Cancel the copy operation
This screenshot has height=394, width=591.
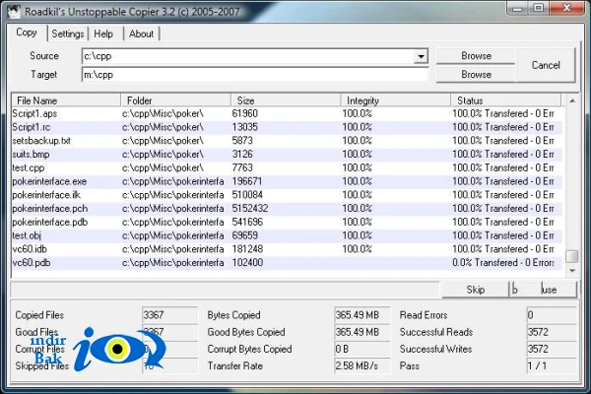coord(546,65)
